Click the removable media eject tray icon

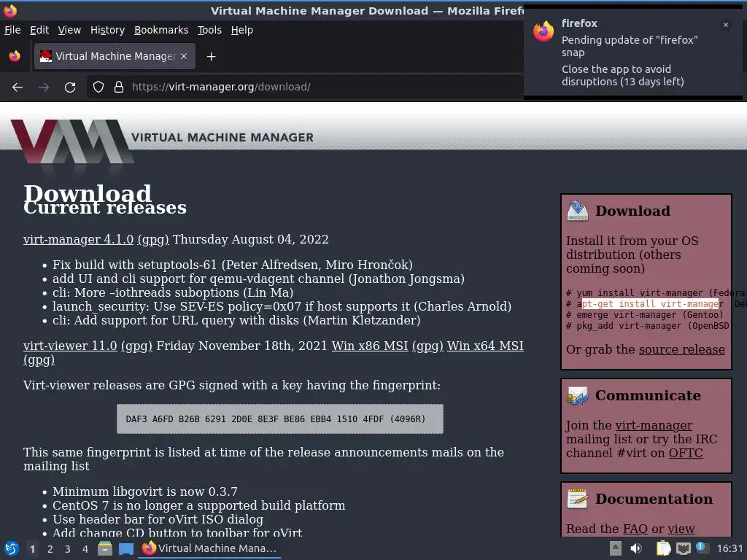(x=616, y=548)
